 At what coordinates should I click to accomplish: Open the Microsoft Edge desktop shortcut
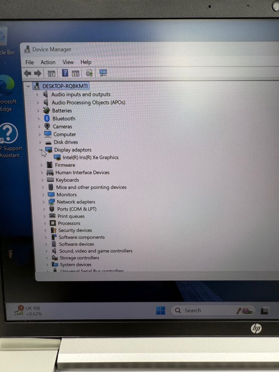tap(7, 93)
